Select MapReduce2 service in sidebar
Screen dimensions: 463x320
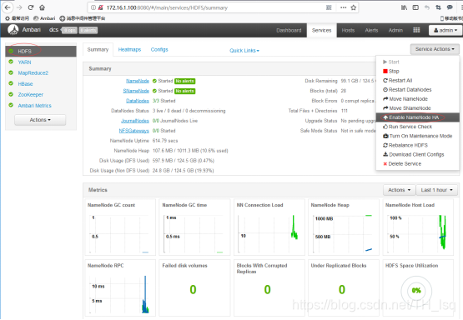[x=33, y=72]
